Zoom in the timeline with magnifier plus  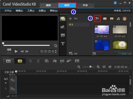pos(98,67)
